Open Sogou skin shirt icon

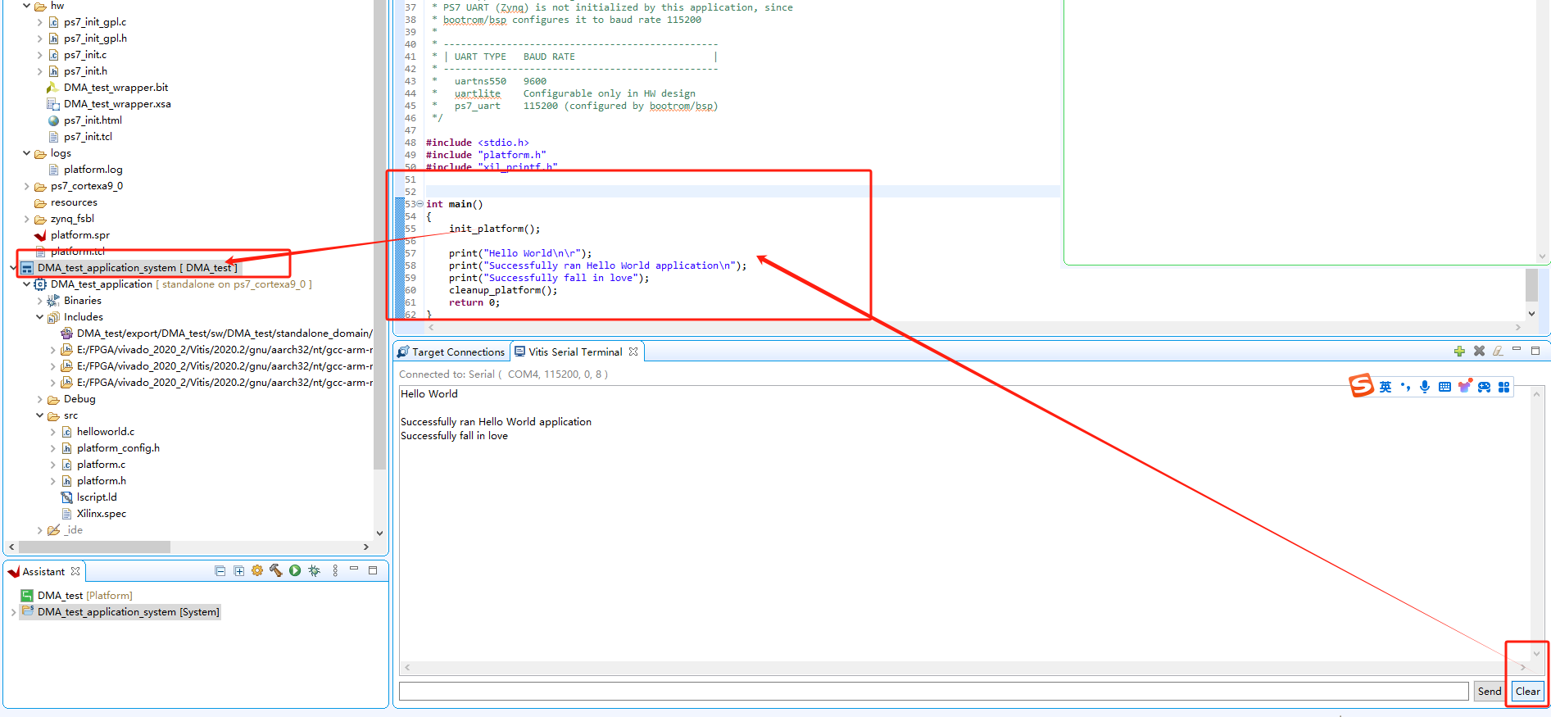[1465, 386]
